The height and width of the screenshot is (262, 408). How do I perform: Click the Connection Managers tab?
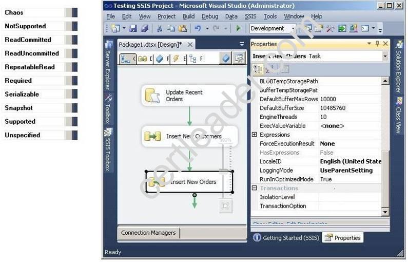click(x=148, y=233)
